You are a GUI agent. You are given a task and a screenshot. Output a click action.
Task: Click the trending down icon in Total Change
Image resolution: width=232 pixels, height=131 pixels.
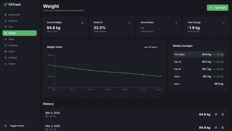223,23
